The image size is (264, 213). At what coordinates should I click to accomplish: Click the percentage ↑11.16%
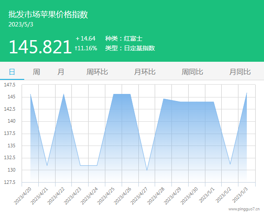click(x=86, y=48)
